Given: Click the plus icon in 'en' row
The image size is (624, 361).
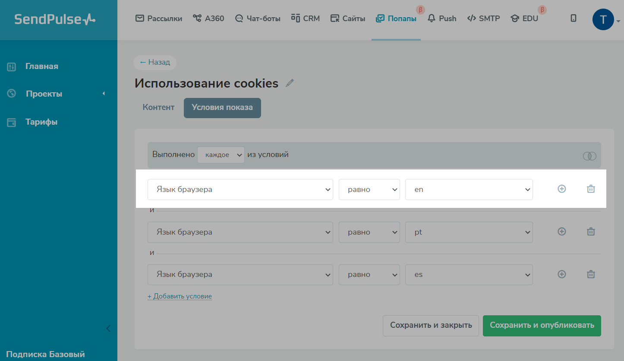Looking at the screenshot, I should tap(561, 189).
